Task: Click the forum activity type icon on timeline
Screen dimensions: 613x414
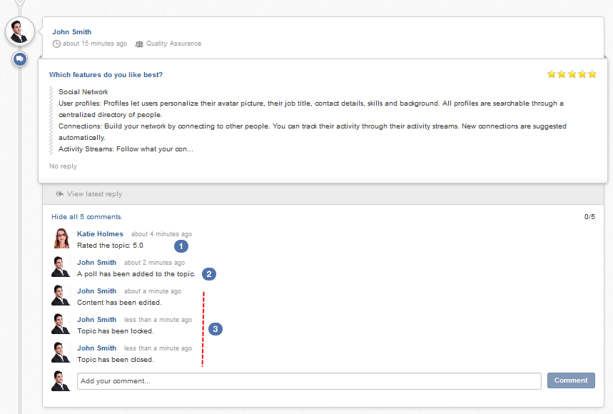Action: tap(19, 59)
